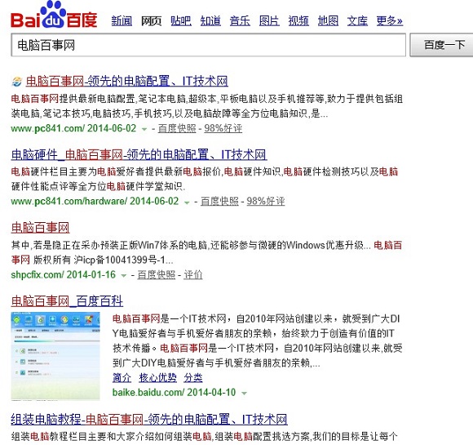473x445 pixels.
Task: Open the third result titled 电脑百事网
Action: tap(41, 228)
